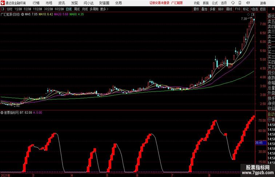Click the 复权 toolbar button
The height and width of the screenshot is (177, 275).
196,9
